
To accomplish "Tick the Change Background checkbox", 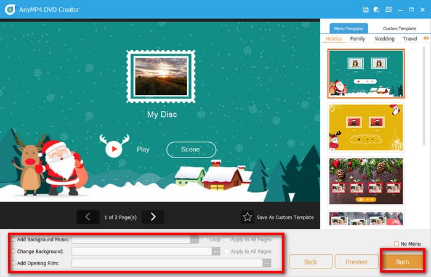I will coord(14,251).
